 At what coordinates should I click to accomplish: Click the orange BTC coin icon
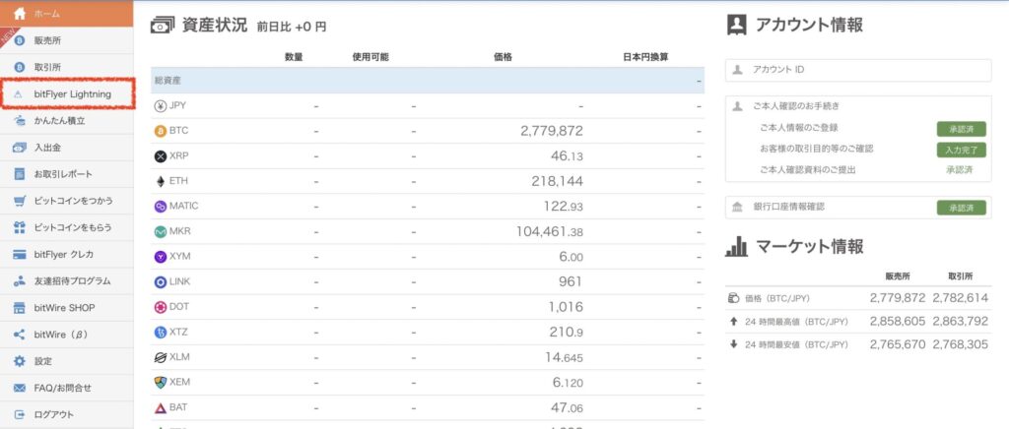pos(161,131)
